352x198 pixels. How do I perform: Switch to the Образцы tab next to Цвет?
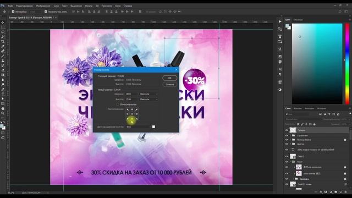pos(298,20)
